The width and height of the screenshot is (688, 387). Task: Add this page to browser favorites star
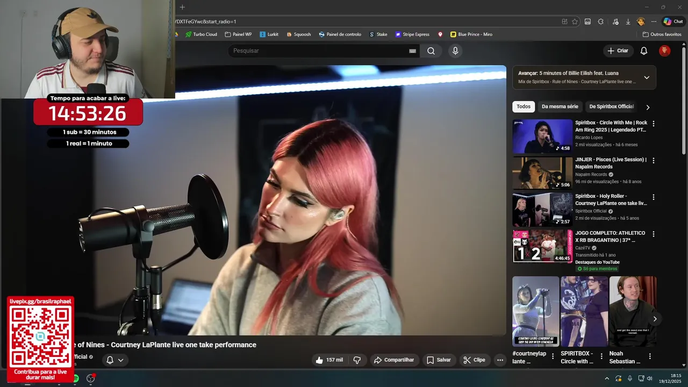point(575,21)
